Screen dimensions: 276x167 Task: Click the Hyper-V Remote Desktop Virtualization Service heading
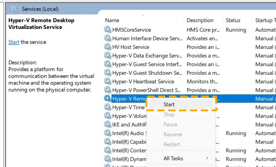point(41,24)
